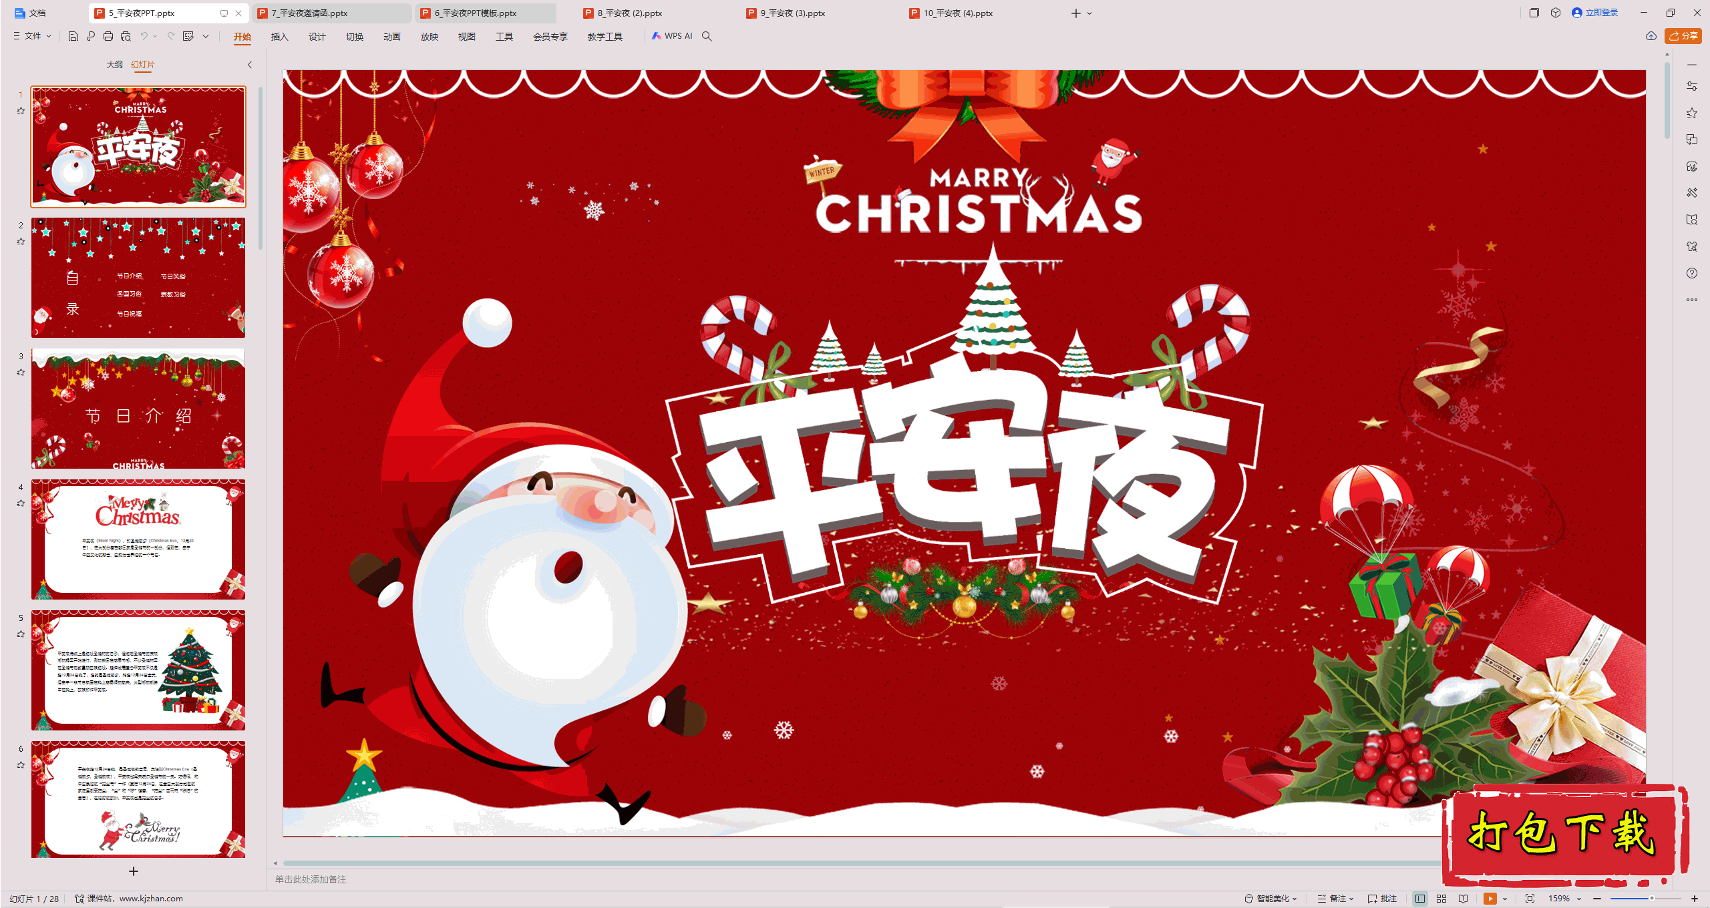Click the star marker under slide 1
The width and height of the screenshot is (1710, 908).
click(x=21, y=111)
